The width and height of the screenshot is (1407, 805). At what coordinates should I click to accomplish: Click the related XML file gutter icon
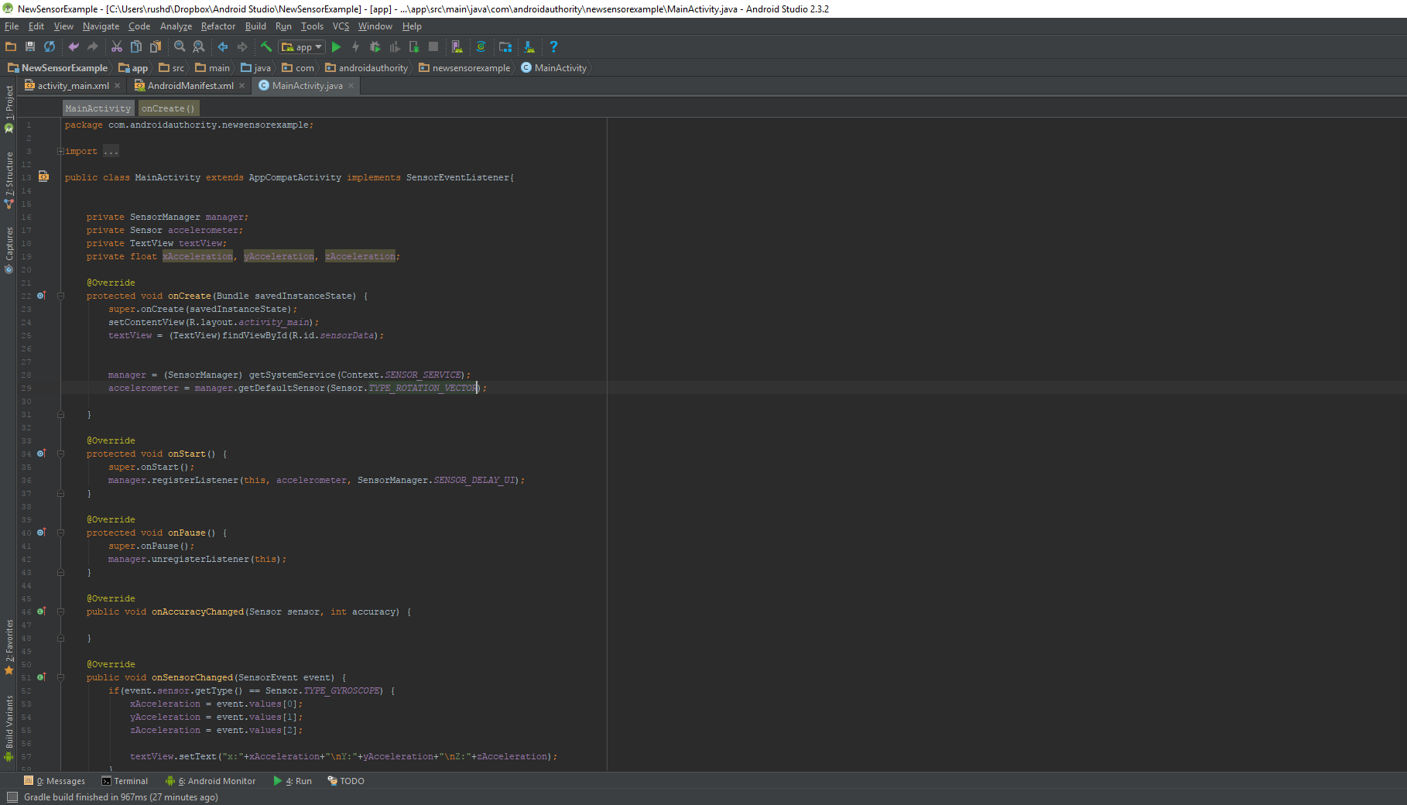coord(43,177)
